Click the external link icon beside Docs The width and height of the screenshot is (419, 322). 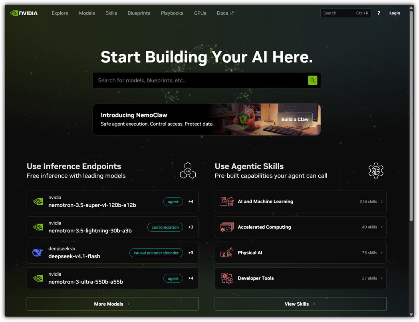232,13
